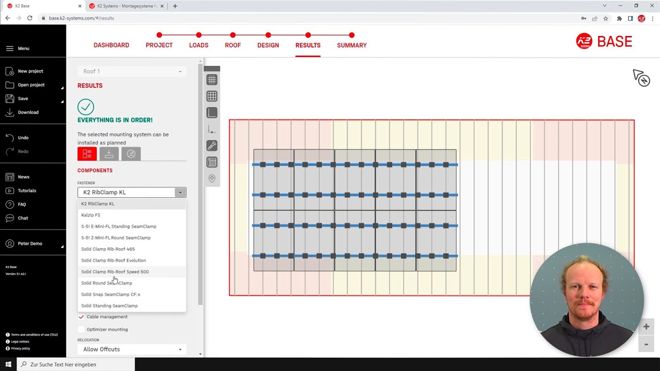This screenshot has width=660, height=371.
Task: Click the browser address bar URL
Action: 81,18
